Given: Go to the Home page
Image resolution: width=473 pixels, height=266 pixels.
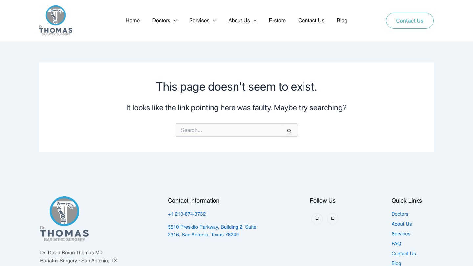Looking at the screenshot, I should pos(133,20).
